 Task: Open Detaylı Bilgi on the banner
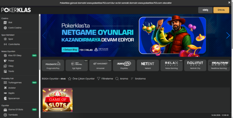click(x=70, y=50)
